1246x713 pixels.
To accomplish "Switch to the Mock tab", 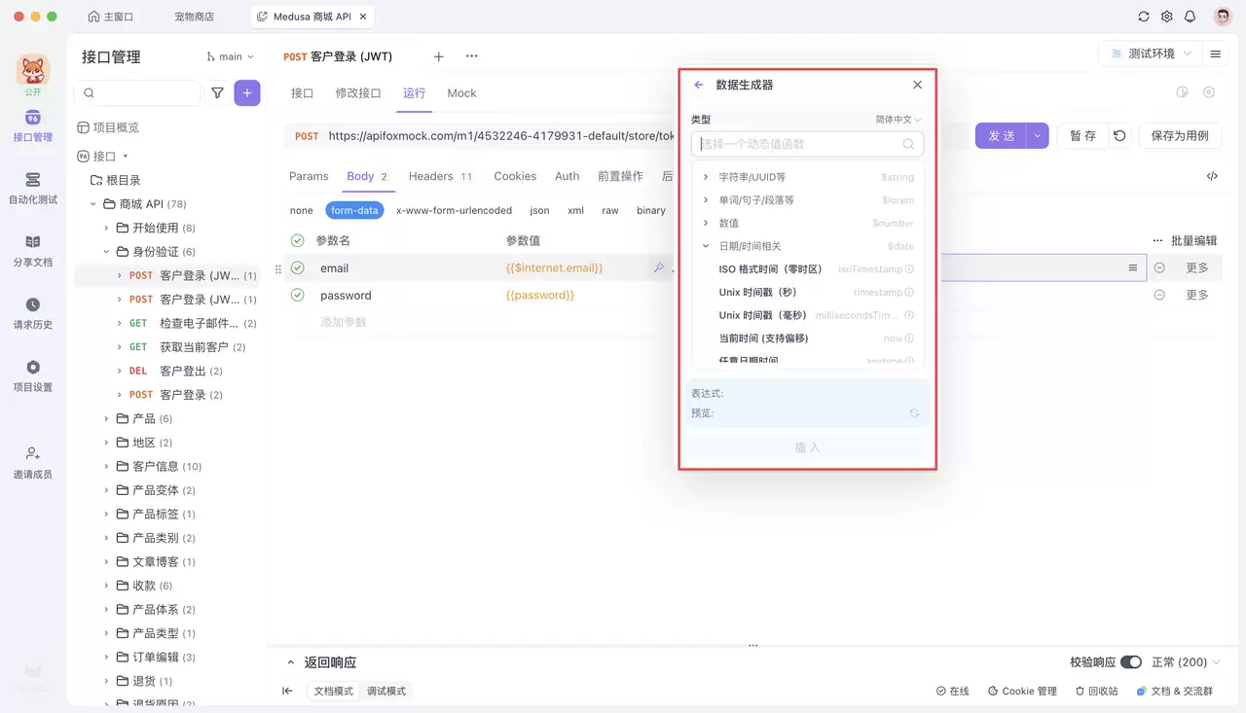I will coord(461,93).
